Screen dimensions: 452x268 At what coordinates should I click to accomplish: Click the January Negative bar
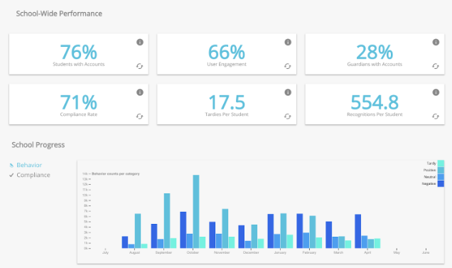pos(270,231)
